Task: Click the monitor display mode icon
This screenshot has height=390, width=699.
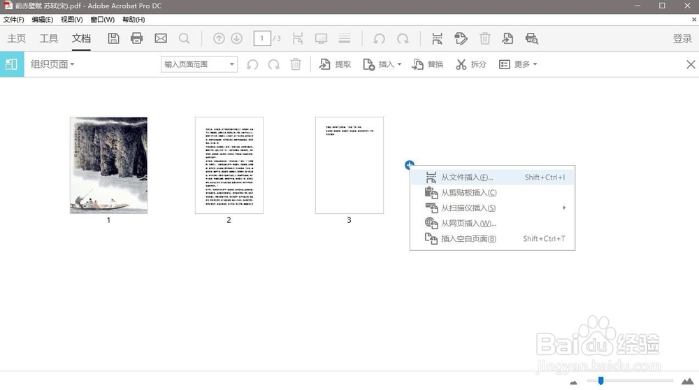Action: [321, 38]
